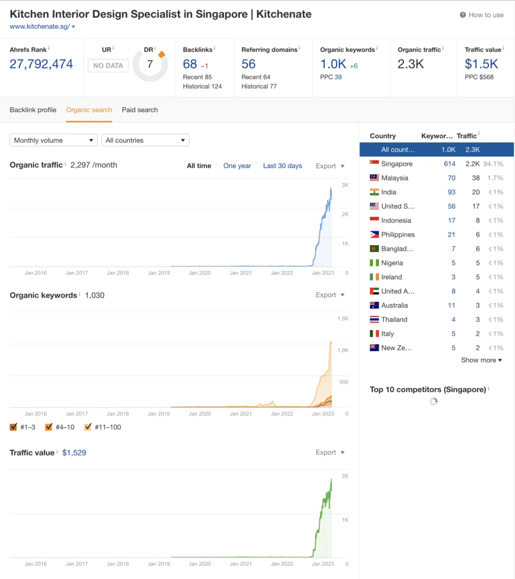Disable the #11–100 position checkbox
The height and width of the screenshot is (579, 515).
88,427
